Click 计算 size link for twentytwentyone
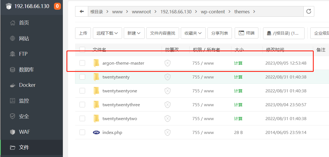 coord(238,91)
